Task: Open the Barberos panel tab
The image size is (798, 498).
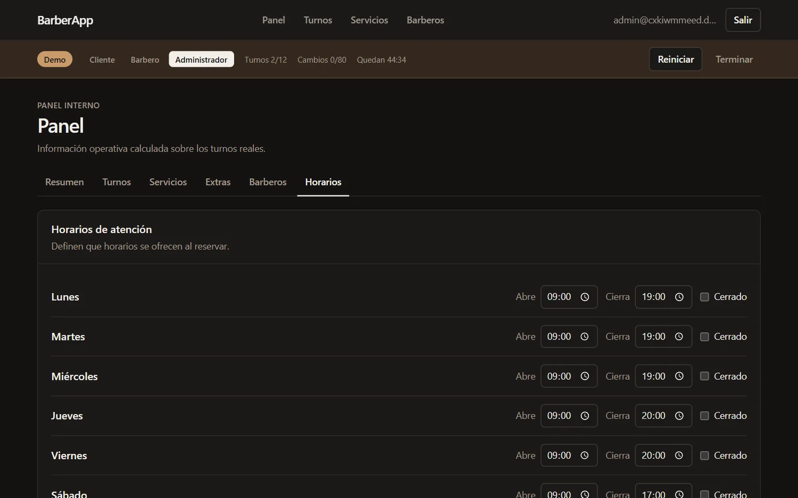Action: point(268,182)
